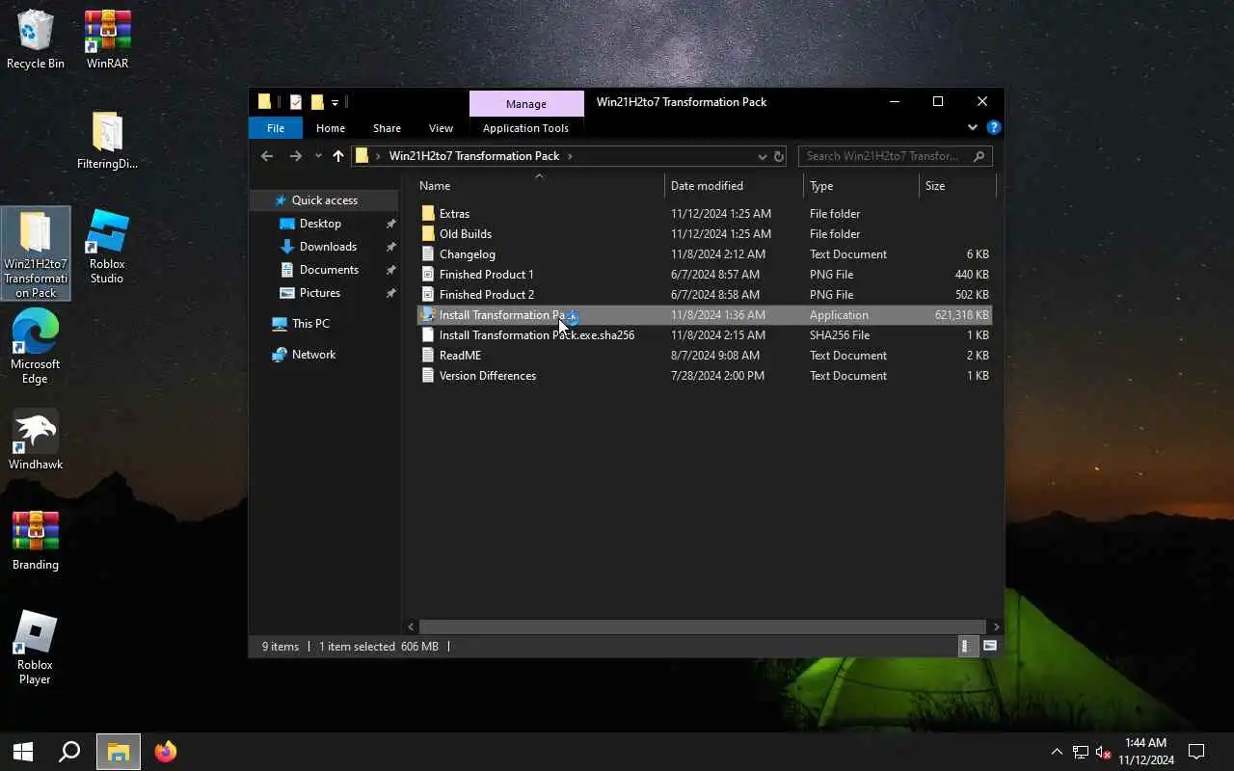Select the Changelog text document
This screenshot has height=771, width=1234.
(x=705, y=254)
